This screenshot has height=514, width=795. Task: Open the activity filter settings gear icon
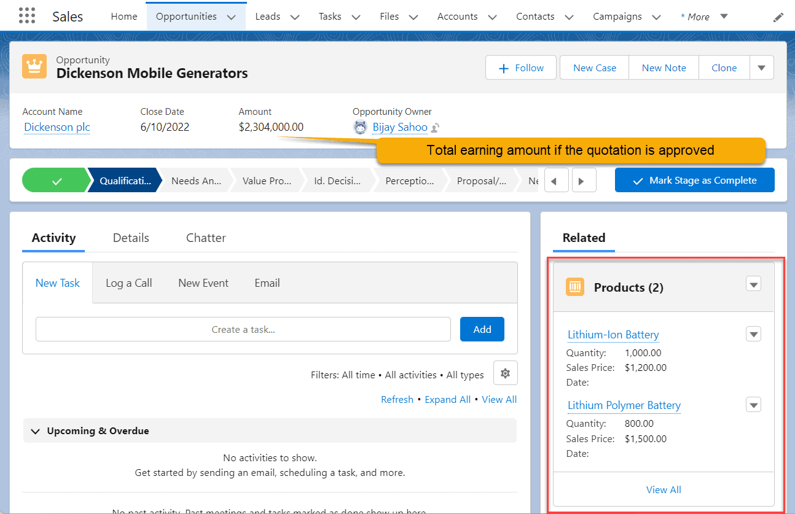505,373
